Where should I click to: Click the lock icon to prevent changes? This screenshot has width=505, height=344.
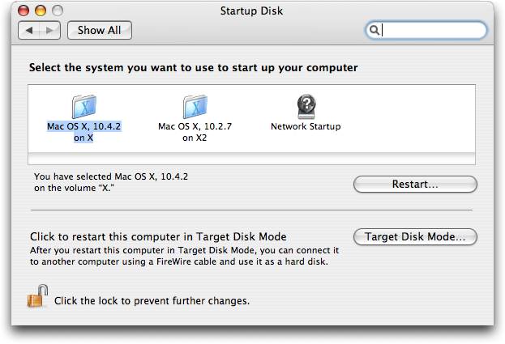[x=37, y=295]
